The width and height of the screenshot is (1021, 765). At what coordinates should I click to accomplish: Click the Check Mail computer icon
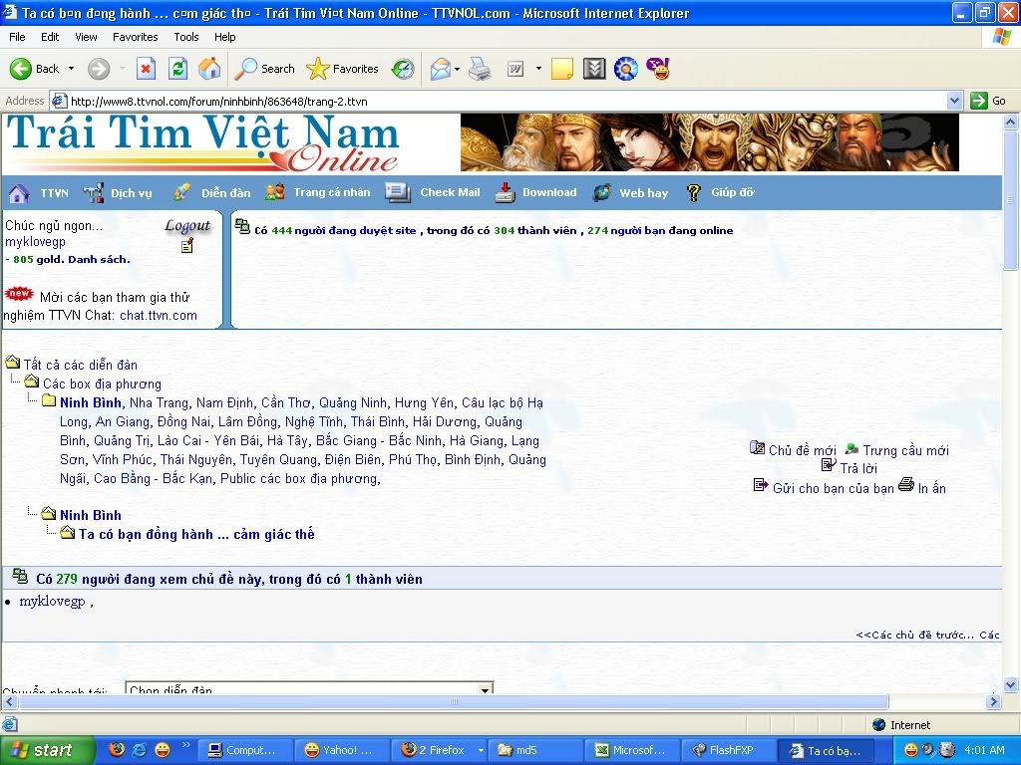tap(397, 192)
